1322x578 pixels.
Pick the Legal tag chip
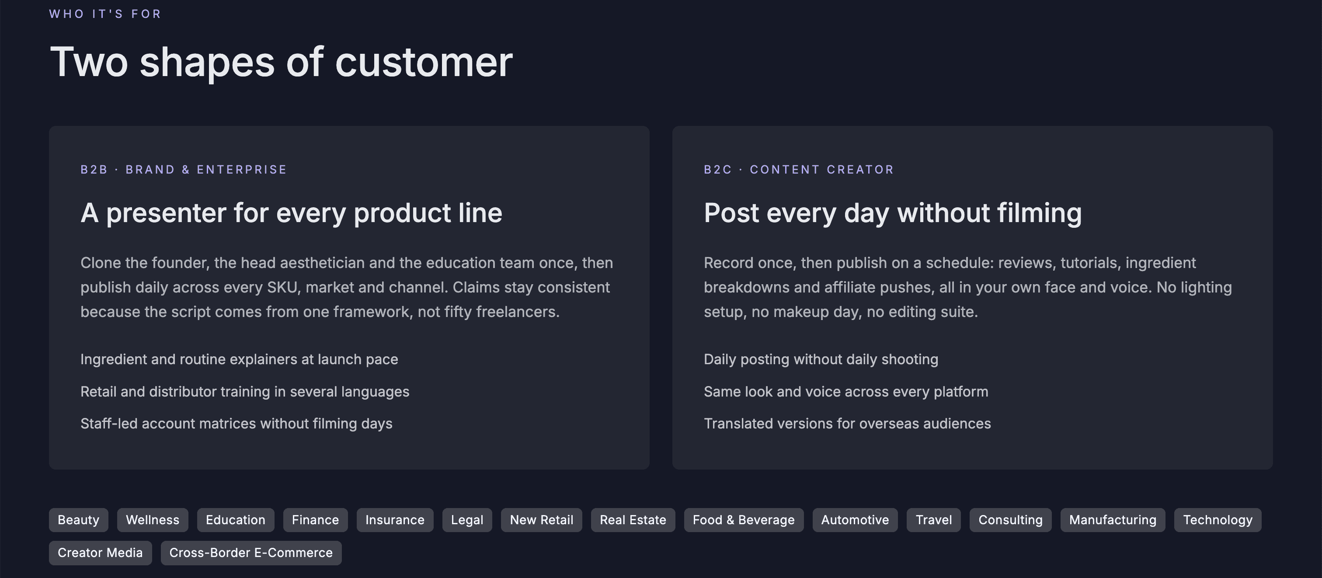pos(467,520)
